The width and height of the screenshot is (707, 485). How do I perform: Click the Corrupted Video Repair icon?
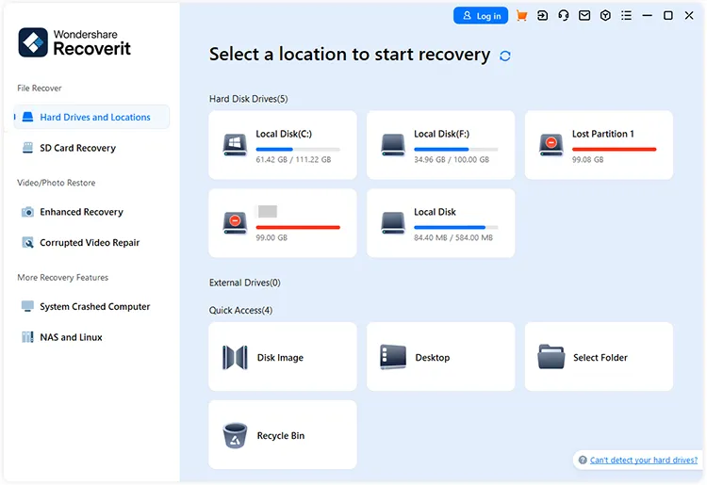(27, 243)
